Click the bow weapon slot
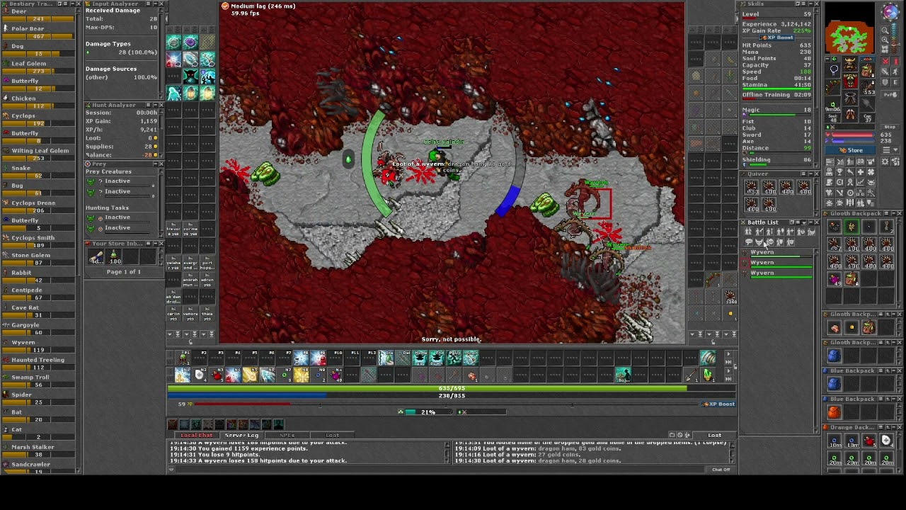Screen dimensions: 906x510 click(x=833, y=86)
